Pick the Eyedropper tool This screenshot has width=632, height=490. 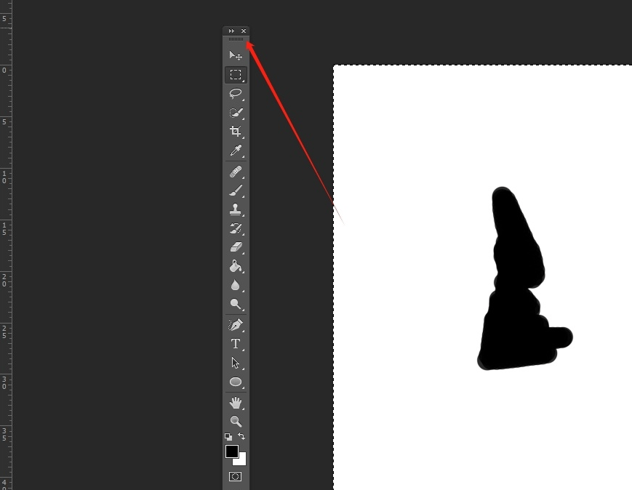[x=236, y=150]
